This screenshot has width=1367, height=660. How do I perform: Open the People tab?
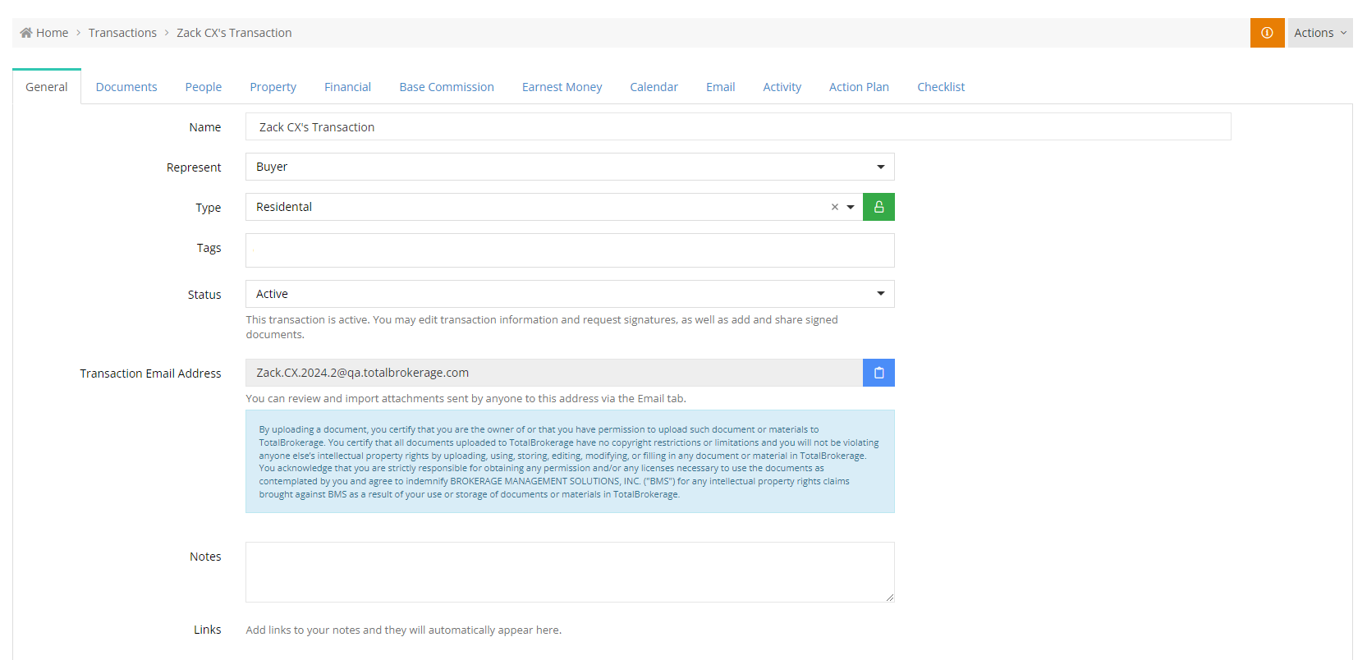(204, 87)
